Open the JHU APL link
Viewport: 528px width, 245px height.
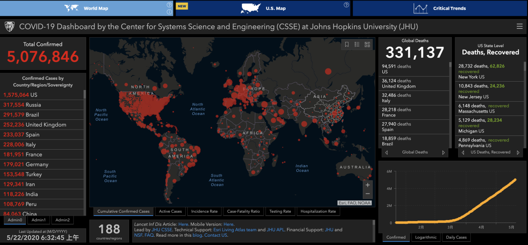point(275,230)
